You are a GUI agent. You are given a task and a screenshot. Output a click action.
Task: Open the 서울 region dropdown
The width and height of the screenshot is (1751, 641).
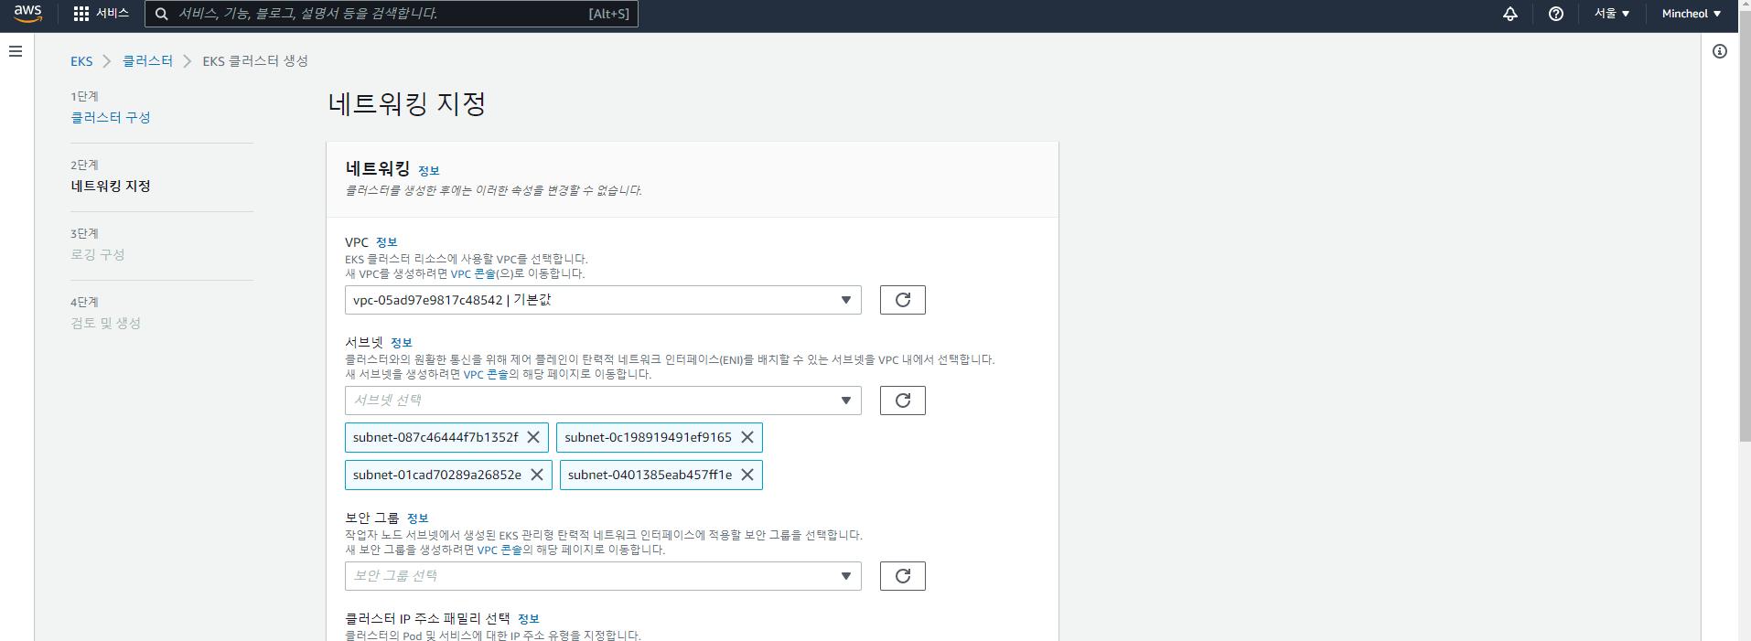pyautogui.click(x=1612, y=14)
